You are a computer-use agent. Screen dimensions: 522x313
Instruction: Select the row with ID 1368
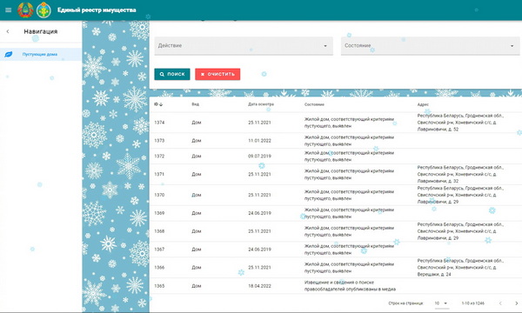[x=336, y=231]
